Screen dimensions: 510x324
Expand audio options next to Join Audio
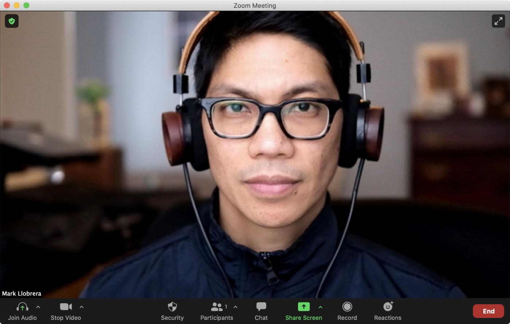(x=38, y=307)
